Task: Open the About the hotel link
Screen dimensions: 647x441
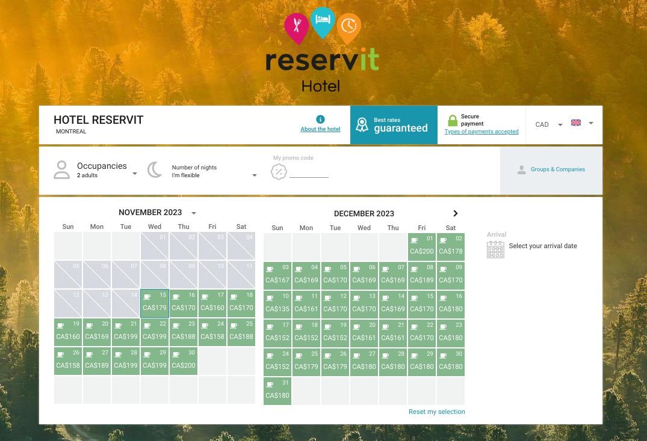Action: pyautogui.click(x=320, y=129)
